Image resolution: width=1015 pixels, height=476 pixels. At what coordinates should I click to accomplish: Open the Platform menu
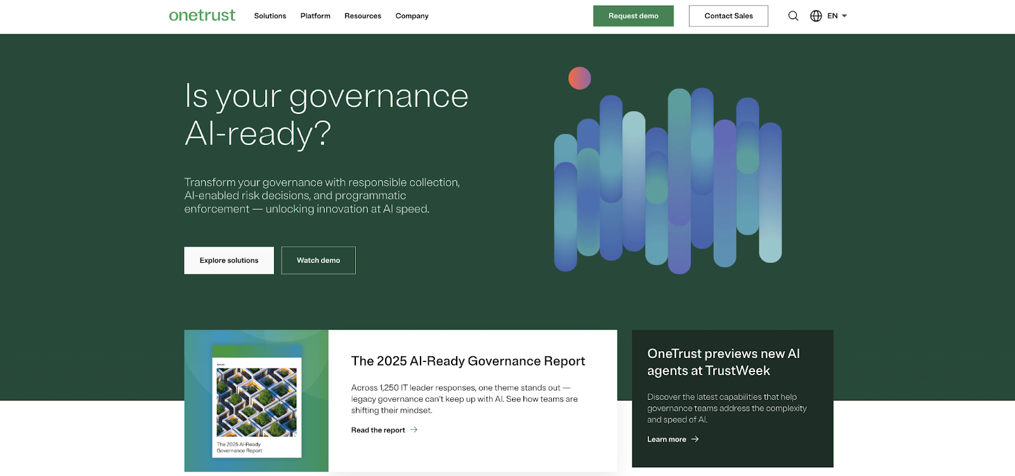(x=315, y=16)
